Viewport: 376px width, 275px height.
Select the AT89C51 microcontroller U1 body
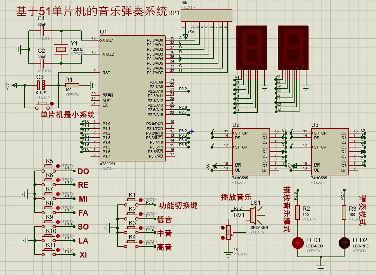(x=132, y=98)
